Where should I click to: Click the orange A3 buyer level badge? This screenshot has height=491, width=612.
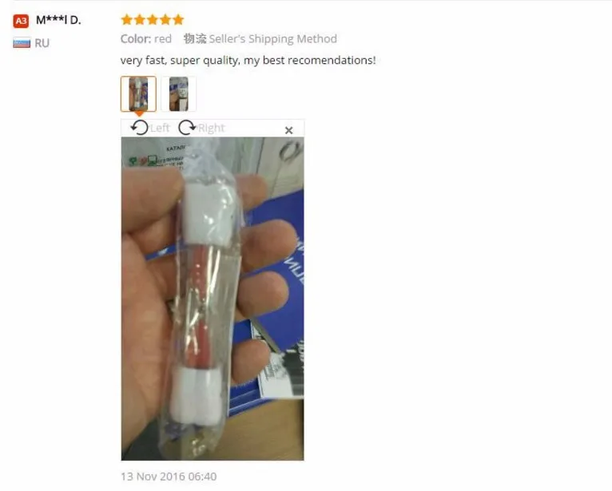(x=21, y=21)
